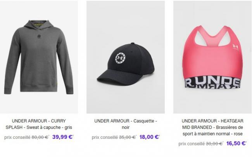
Task: Click prix conseillé label under the sports bra
Action: click(192, 144)
